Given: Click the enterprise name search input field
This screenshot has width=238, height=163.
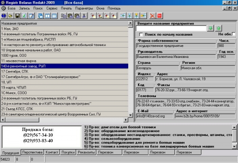Looking at the screenshot, I should [x=171, y=29].
